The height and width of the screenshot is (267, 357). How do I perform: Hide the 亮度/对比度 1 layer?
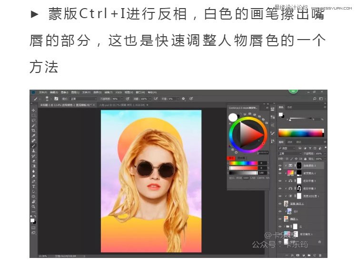click(280, 196)
